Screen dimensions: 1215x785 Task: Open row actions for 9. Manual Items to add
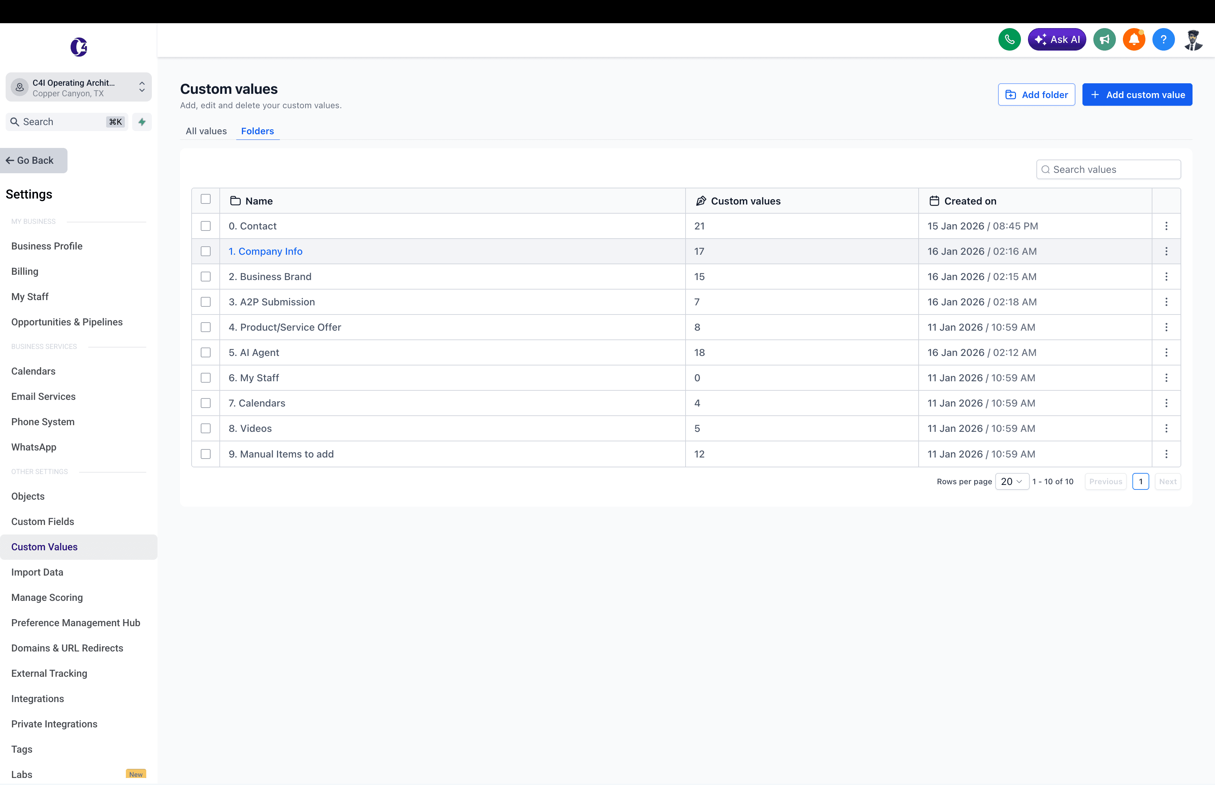click(1166, 454)
